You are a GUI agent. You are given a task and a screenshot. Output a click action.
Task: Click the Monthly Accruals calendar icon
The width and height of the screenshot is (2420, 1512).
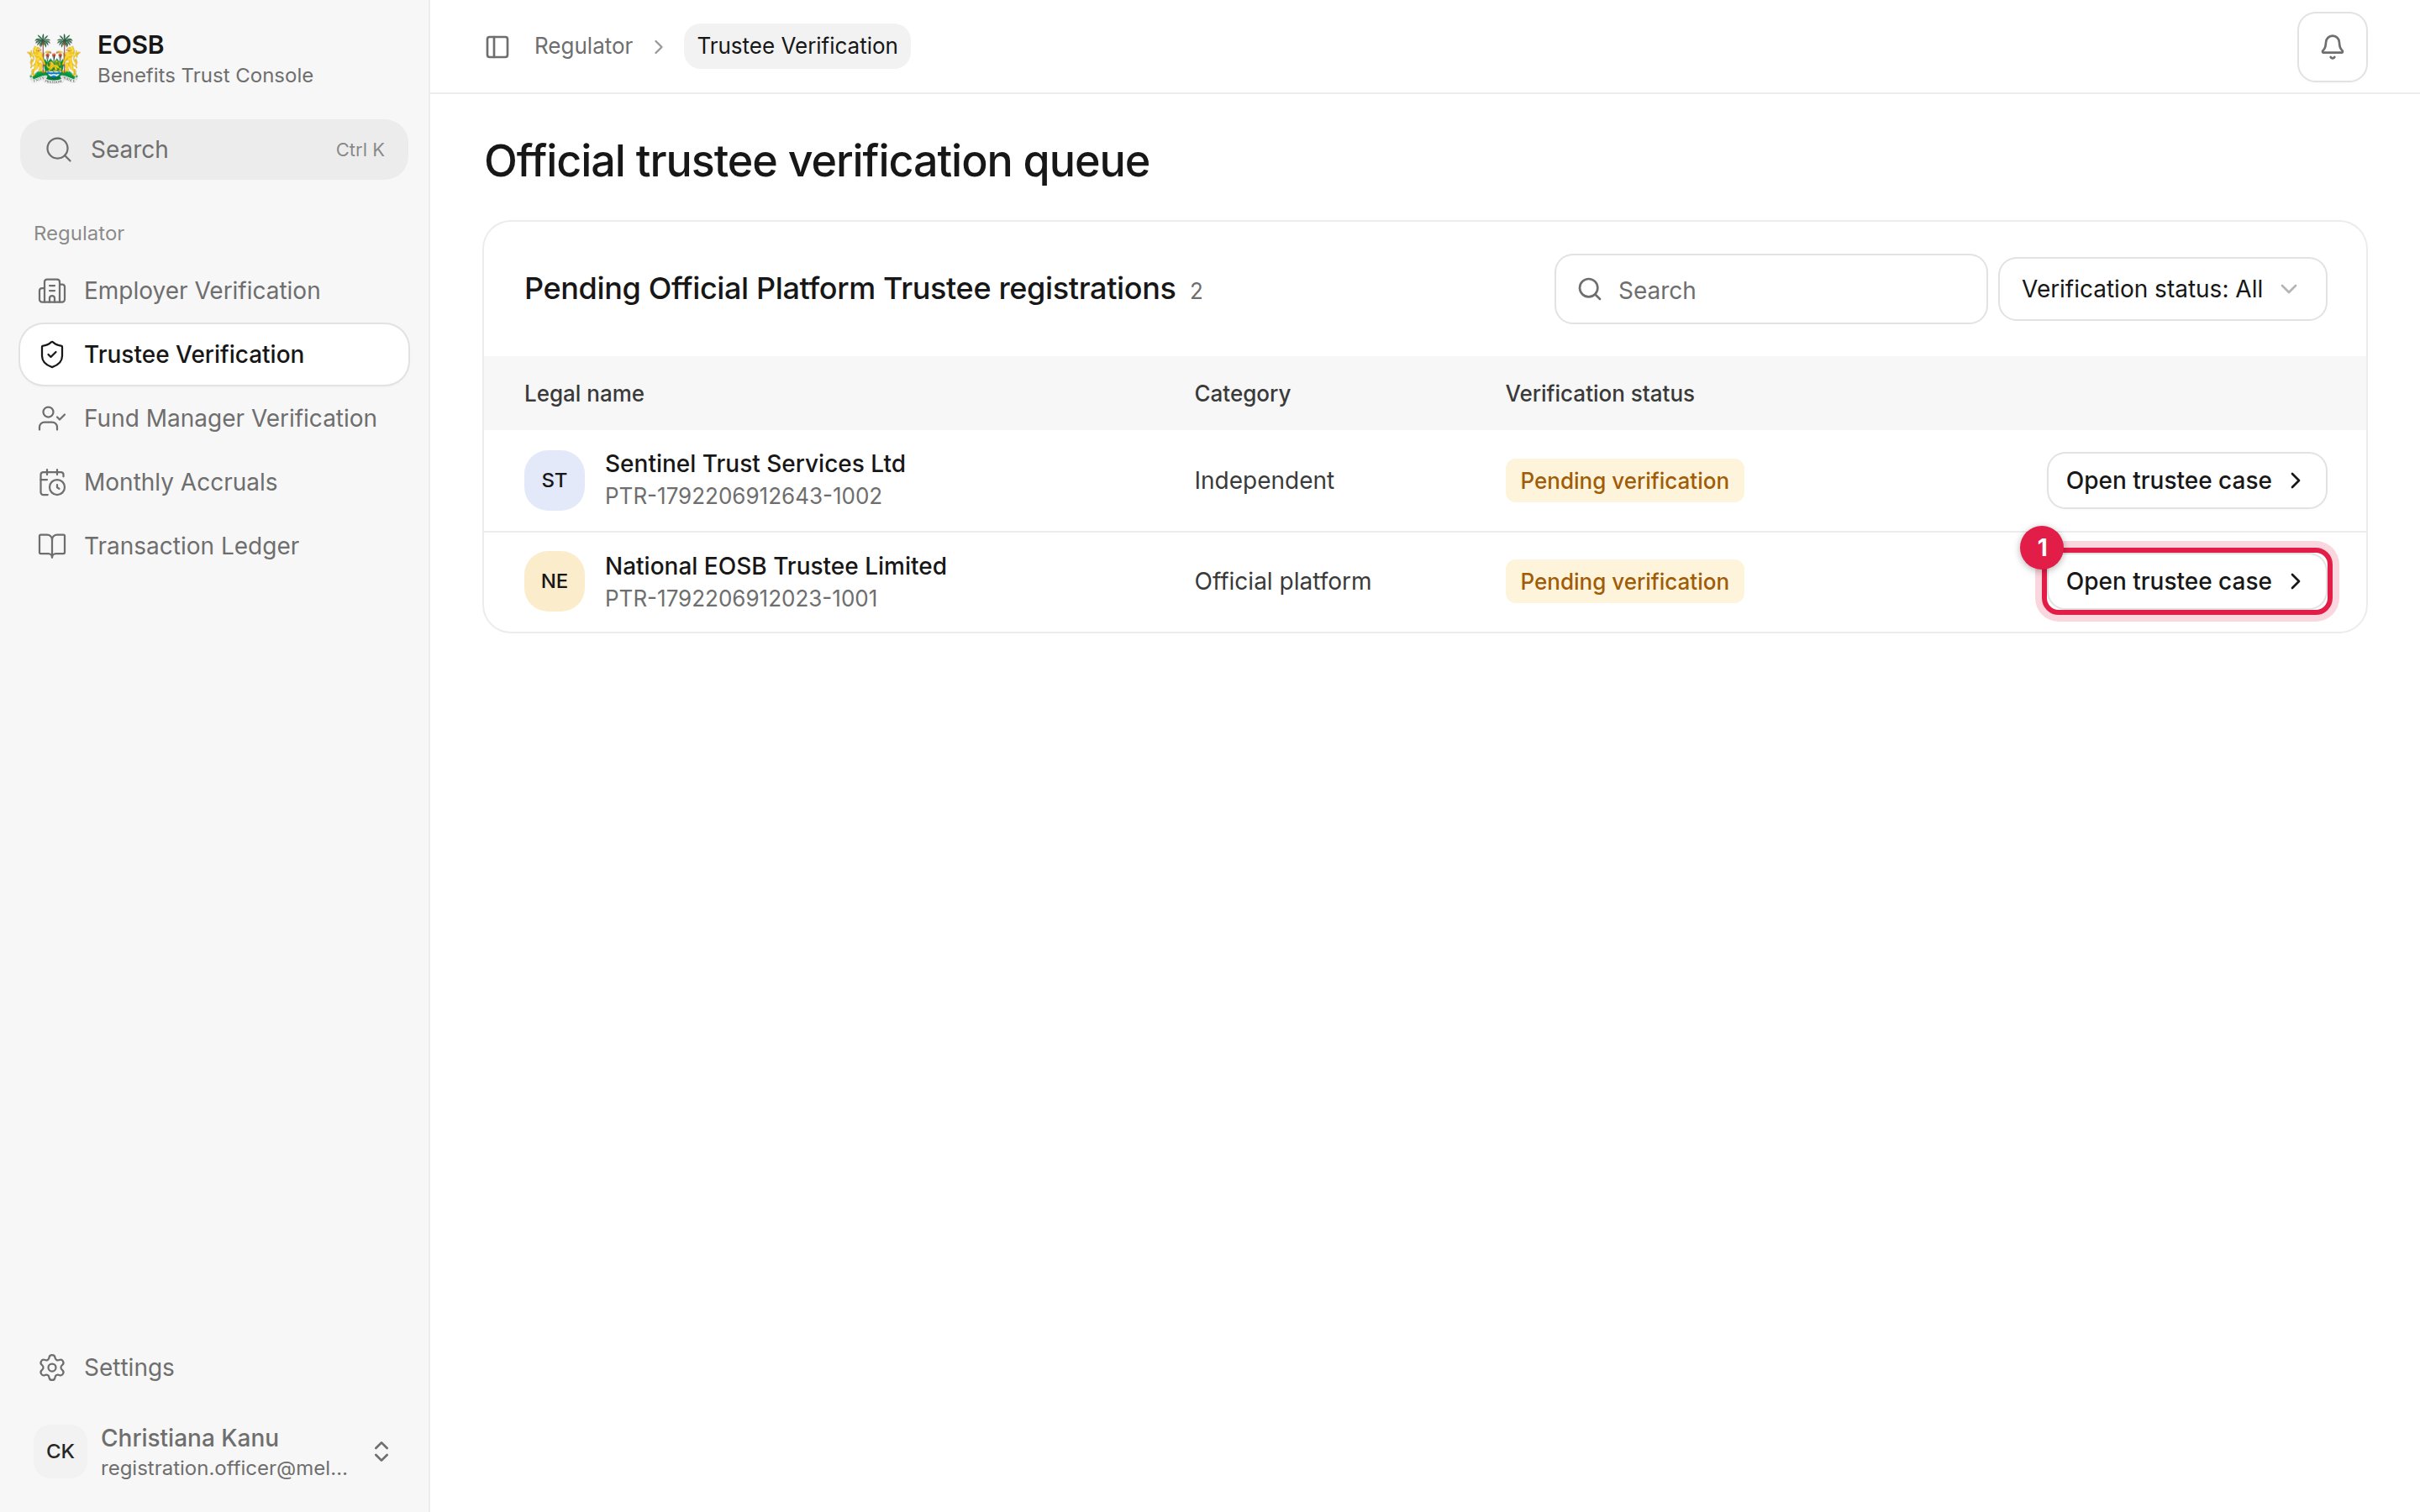coord(52,483)
